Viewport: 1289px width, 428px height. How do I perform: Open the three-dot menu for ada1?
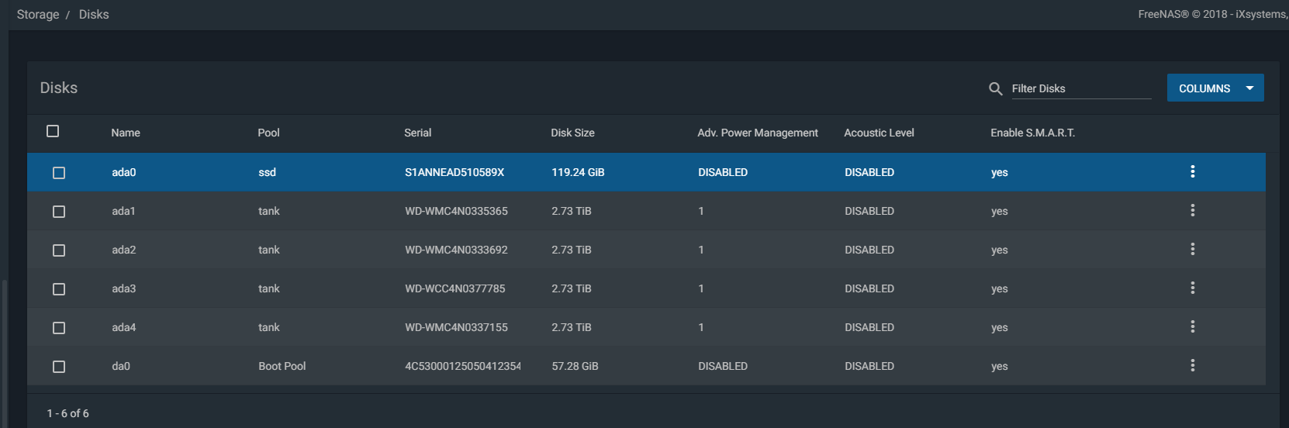pos(1192,210)
